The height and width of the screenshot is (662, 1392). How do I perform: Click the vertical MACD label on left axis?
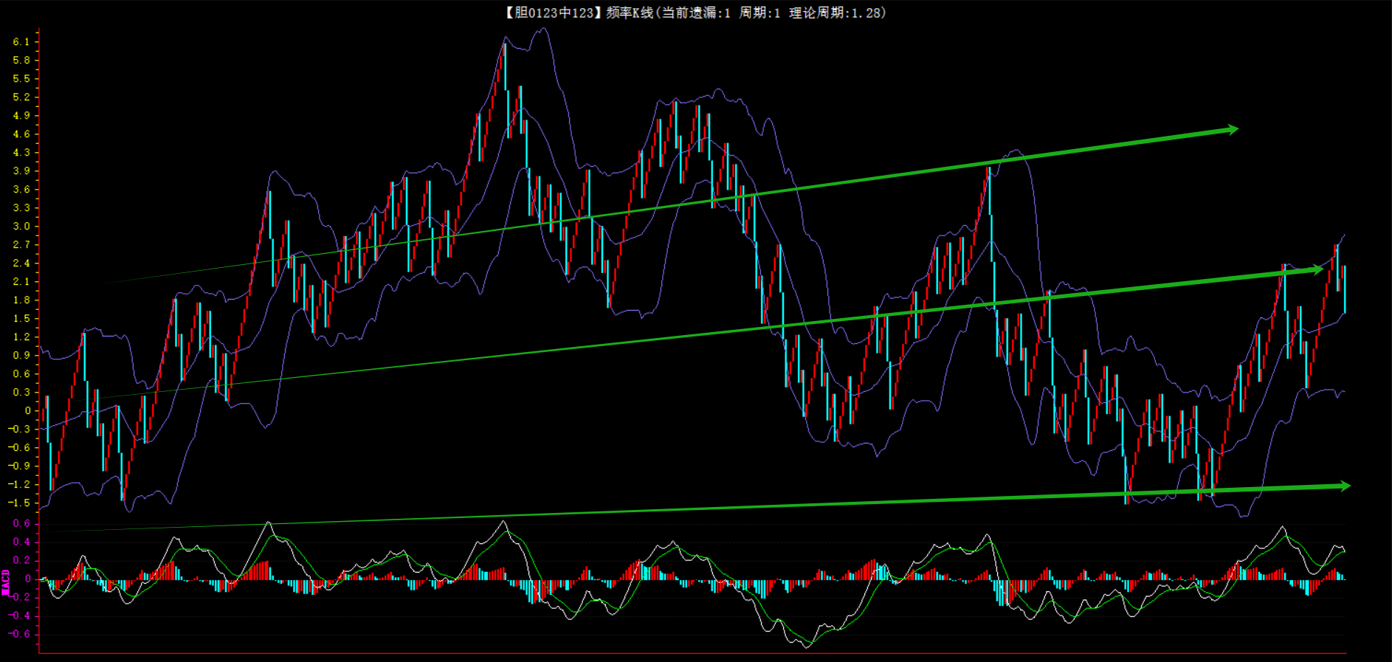click(x=5, y=582)
